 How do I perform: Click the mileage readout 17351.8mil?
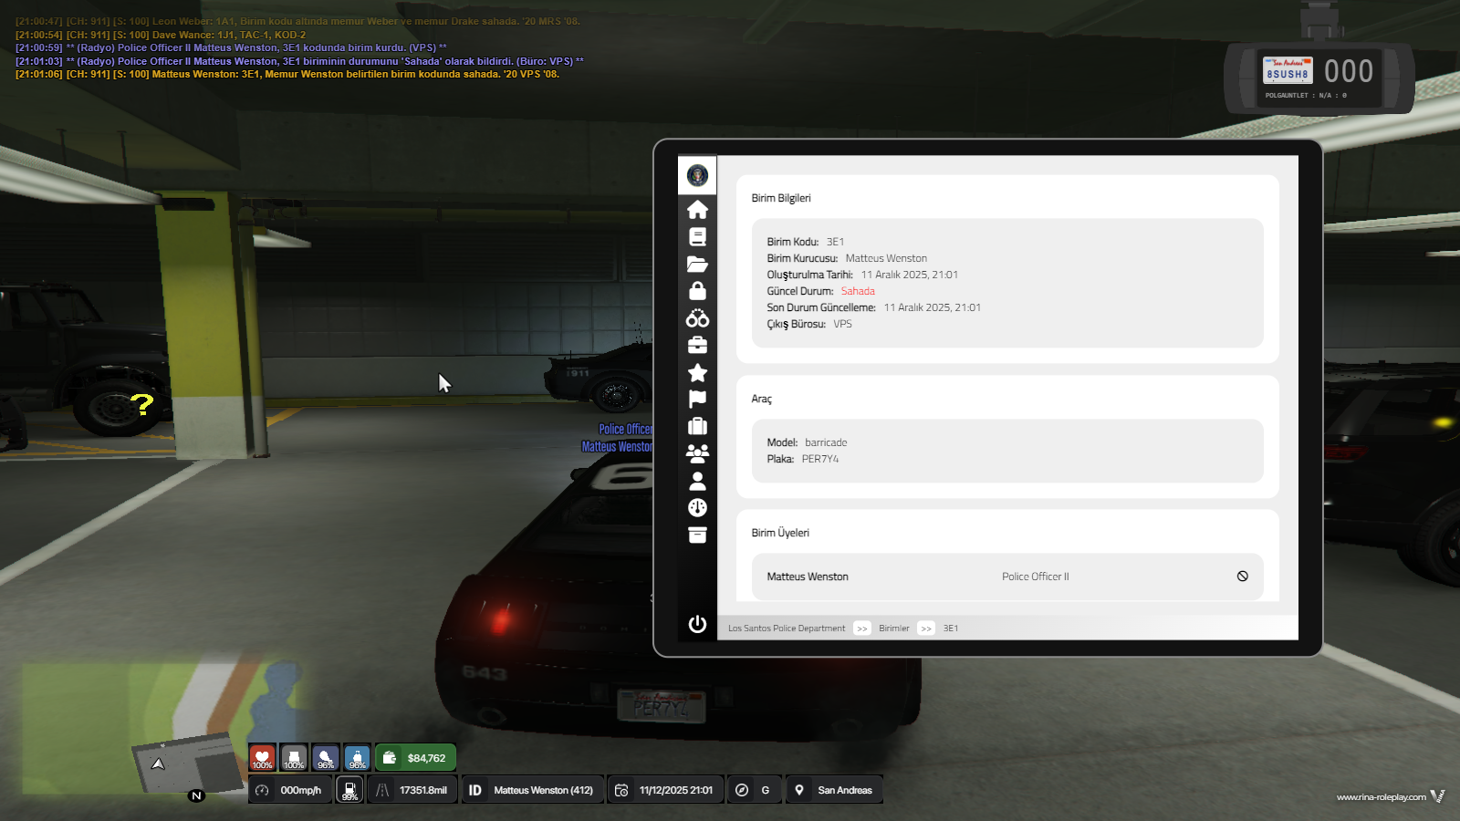[412, 790]
